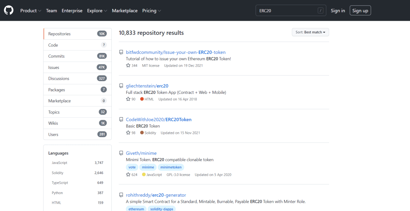Open repo icon beside rohithreddy/erc20-generator
This screenshot has height=211, width=410.
pyautogui.click(x=121, y=195)
